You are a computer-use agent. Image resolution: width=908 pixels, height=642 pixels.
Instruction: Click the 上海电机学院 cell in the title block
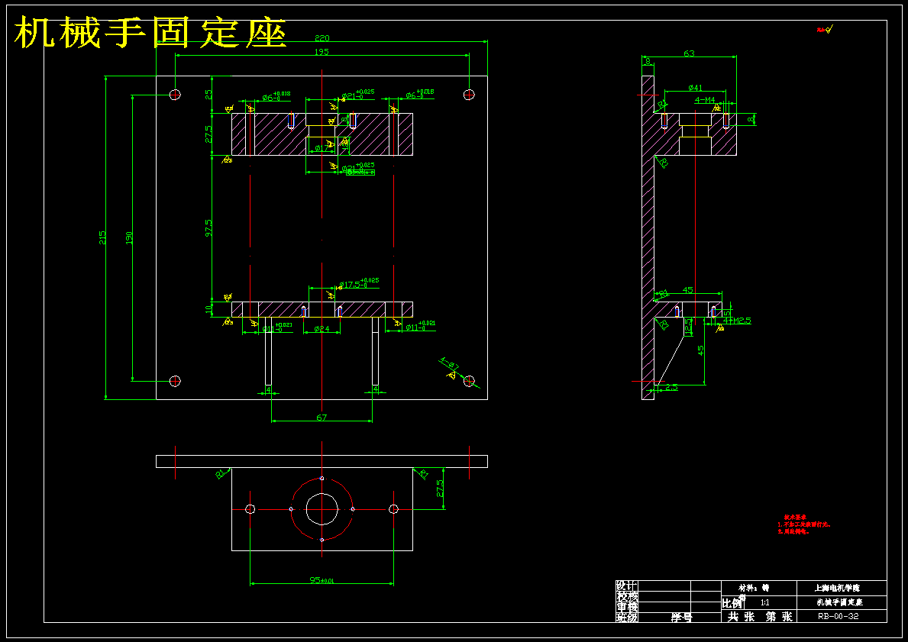(842, 588)
